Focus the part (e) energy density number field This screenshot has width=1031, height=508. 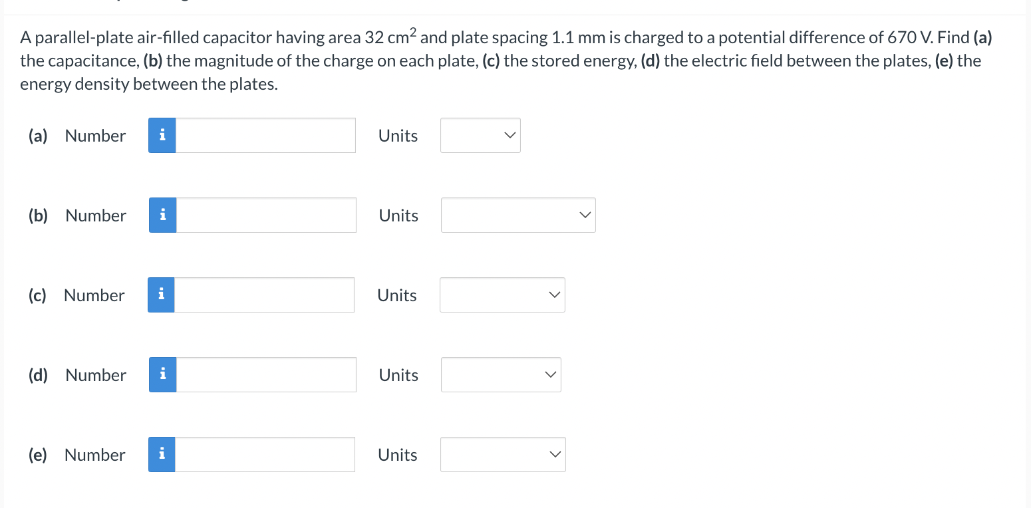[265, 455]
